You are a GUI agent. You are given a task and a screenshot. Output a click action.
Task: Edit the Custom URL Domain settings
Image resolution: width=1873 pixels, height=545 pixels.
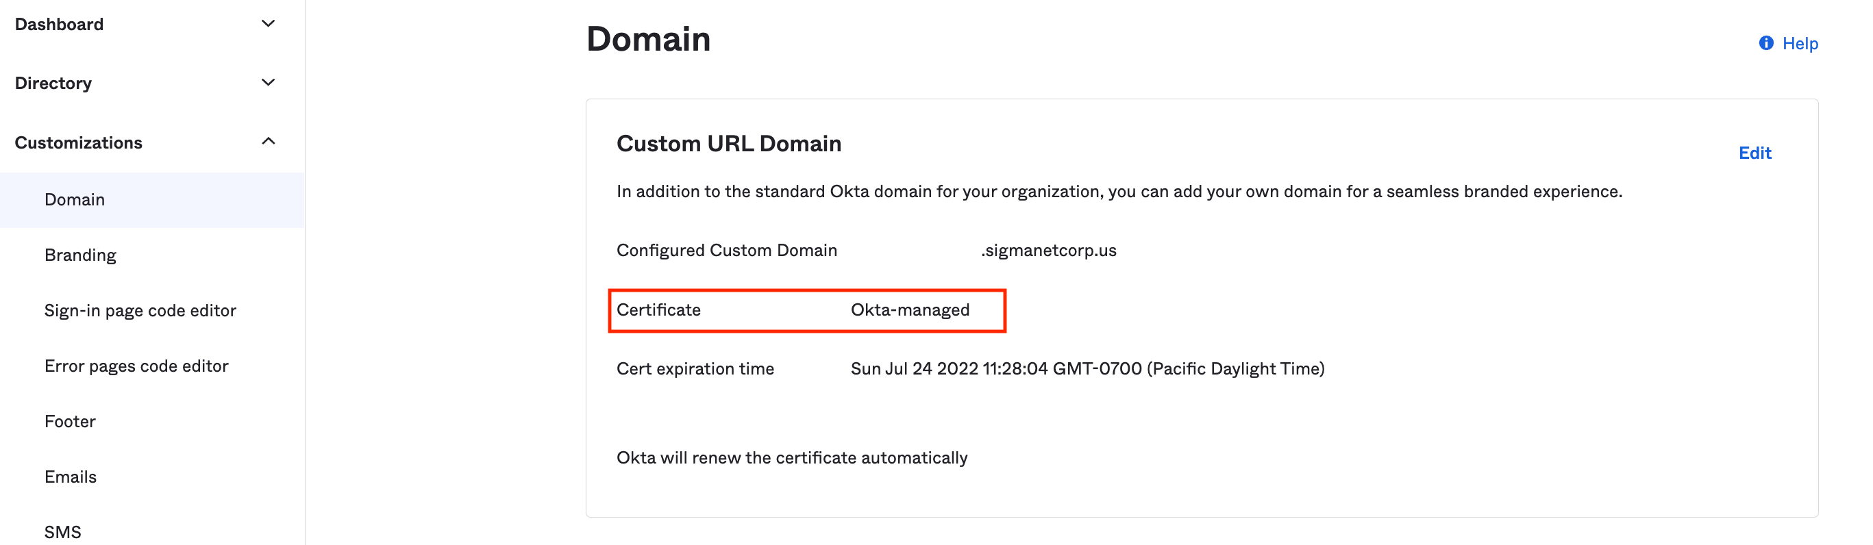coord(1754,153)
